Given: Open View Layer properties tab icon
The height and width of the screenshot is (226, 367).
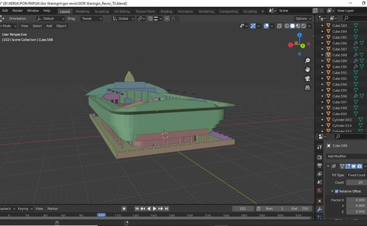Looking at the screenshot, I should tap(320, 174).
